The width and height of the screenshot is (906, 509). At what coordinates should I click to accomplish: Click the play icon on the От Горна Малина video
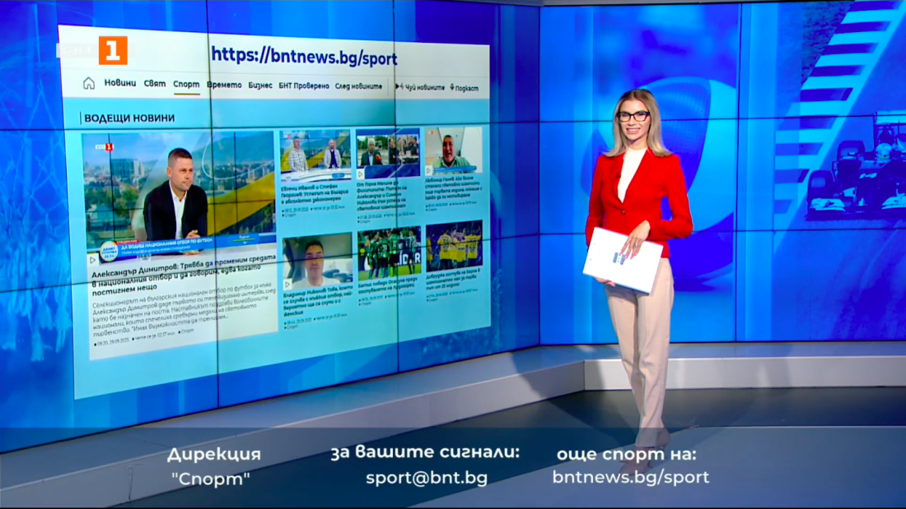361,174
